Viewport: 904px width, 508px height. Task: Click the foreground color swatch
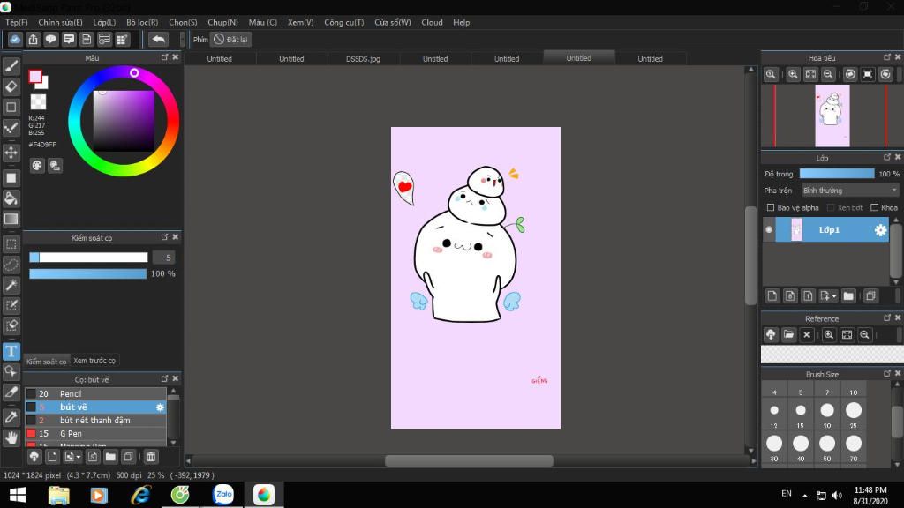(35, 77)
